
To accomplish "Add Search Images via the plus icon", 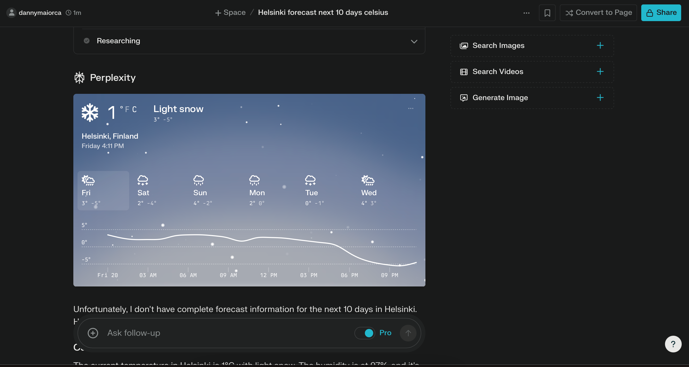I will point(600,45).
